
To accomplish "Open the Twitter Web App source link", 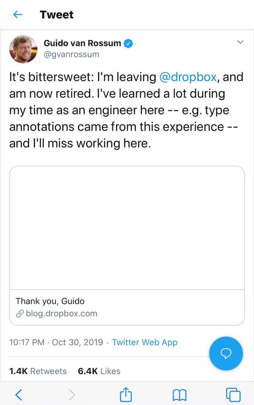I will (x=145, y=342).
